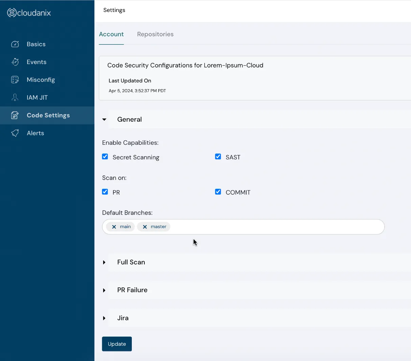Open the Basics sidebar section
Screen dimensions: 411x361
36,44
